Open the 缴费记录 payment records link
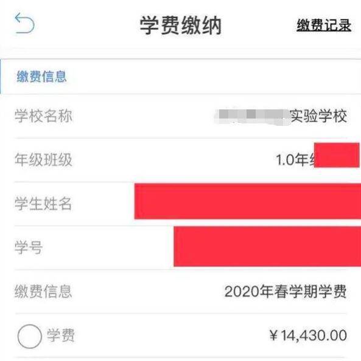This screenshot has width=361, height=361. tap(324, 25)
